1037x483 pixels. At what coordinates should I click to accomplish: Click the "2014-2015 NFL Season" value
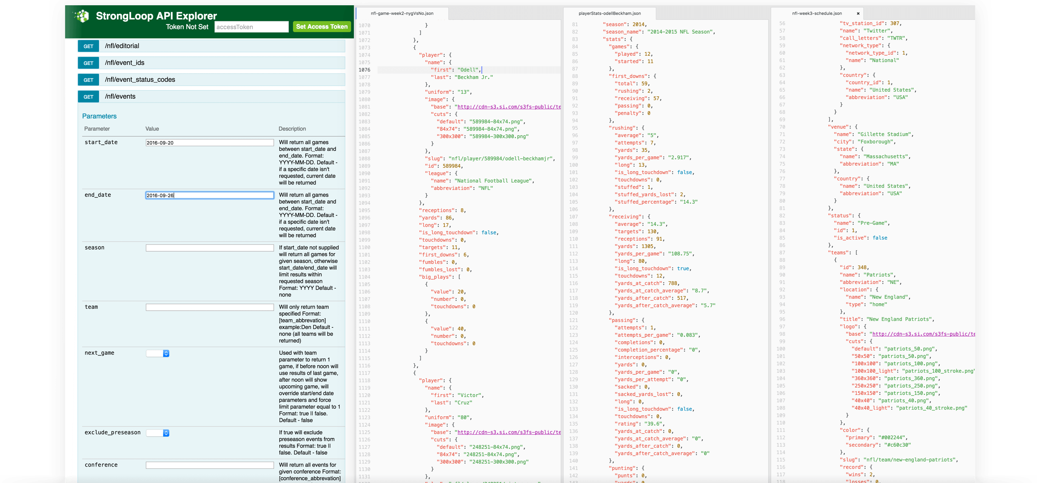click(x=680, y=32)
